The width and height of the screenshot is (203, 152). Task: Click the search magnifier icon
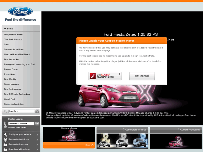coord(5,111)
